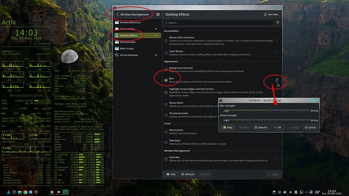
Task: Open Task Switcher settings page
Action: (137, 29)
